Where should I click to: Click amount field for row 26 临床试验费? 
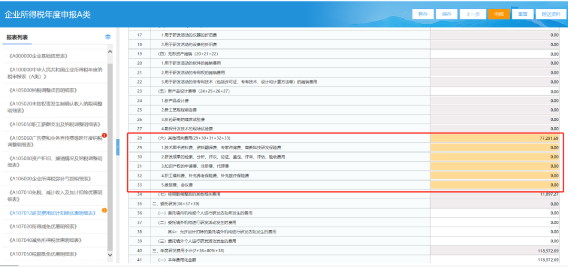tap(495, 119)
